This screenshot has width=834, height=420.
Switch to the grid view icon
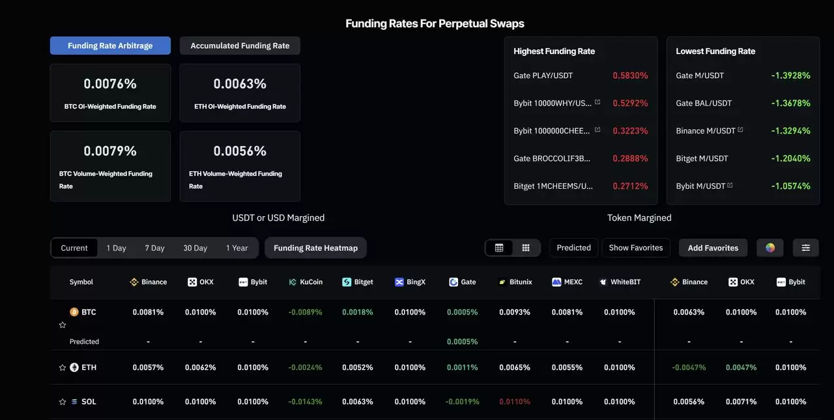[526, 248]
